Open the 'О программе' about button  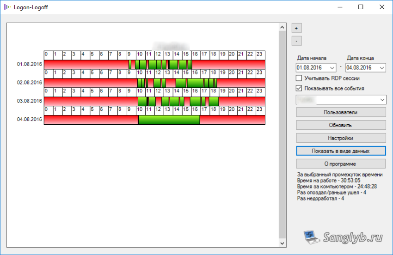(x=341, y=164)
